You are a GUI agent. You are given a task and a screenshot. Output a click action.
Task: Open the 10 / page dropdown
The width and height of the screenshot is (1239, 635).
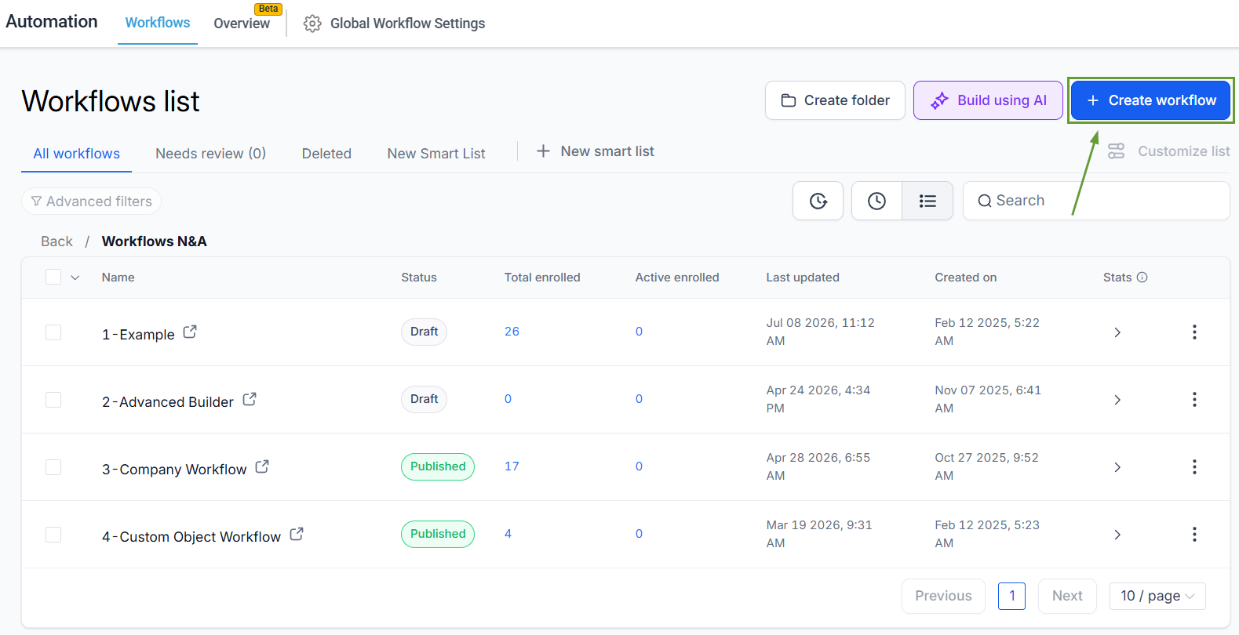click(x=1157, y=596)
